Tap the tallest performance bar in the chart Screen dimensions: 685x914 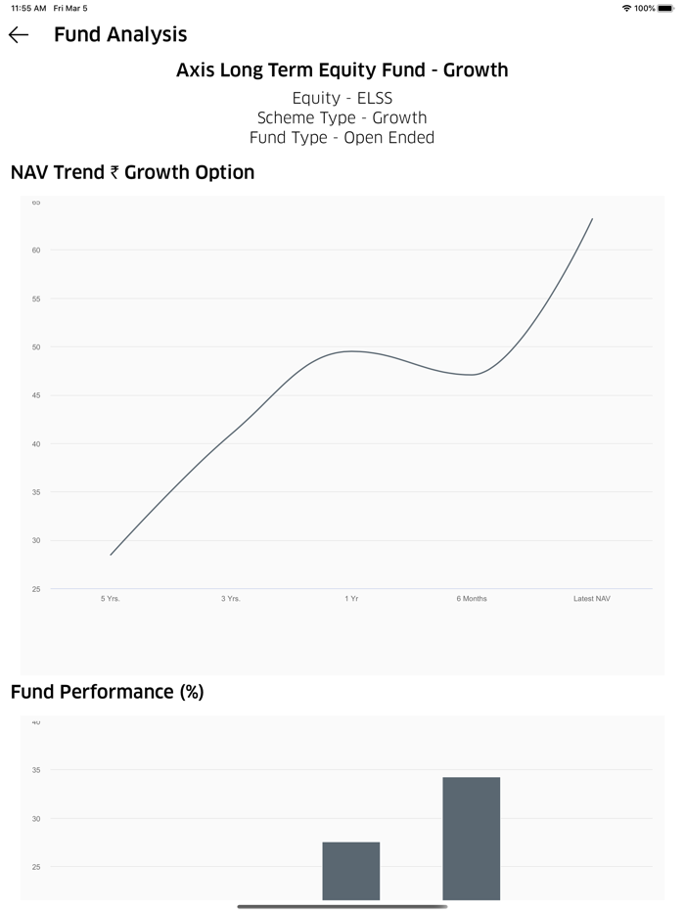(x=472, y=837)
